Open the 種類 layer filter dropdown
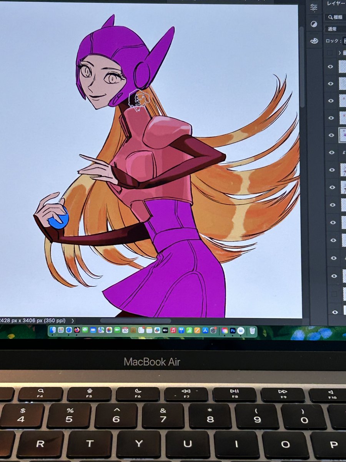Image resolution: width=346 pixels, height=462 pixels. tap(336, 17)
